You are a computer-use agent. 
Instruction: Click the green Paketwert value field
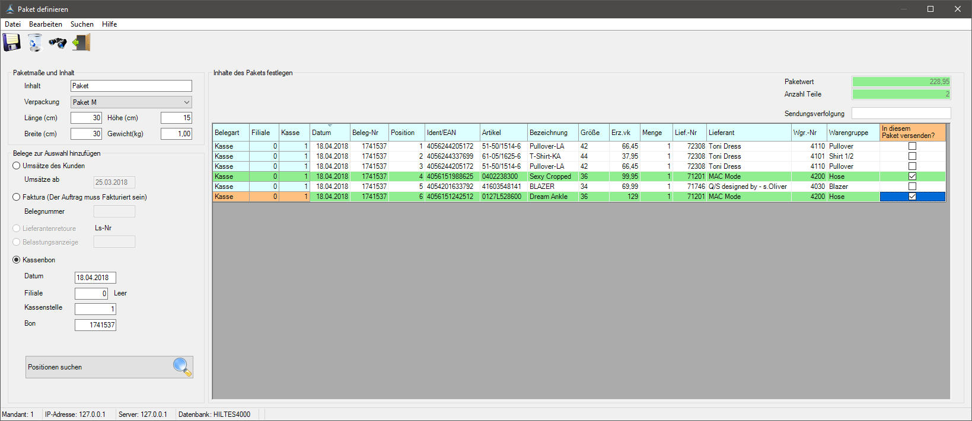[x=901, y=82]
